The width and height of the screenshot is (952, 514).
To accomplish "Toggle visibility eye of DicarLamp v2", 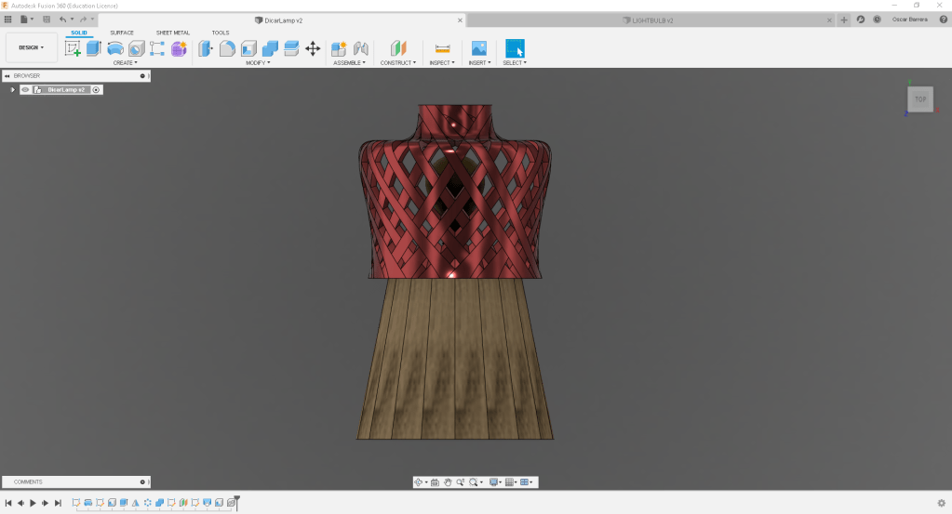I will pos(25,90).
